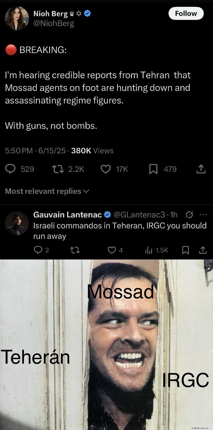This screenshot has height=430, width=213.
Task: Open the Gauvain Lantenac avatar
Action: click(x=17, y=223)
